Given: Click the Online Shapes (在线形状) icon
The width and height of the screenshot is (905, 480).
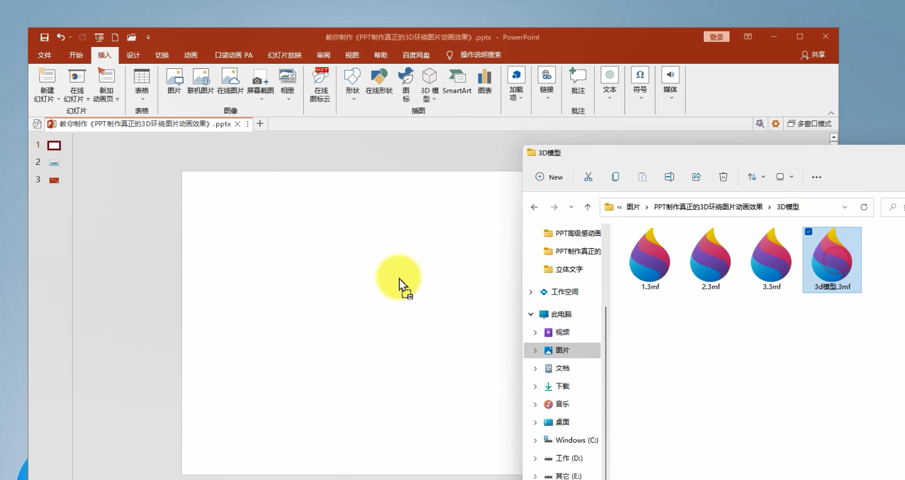Looking at the screenshot, I should [x=379, y=82].
